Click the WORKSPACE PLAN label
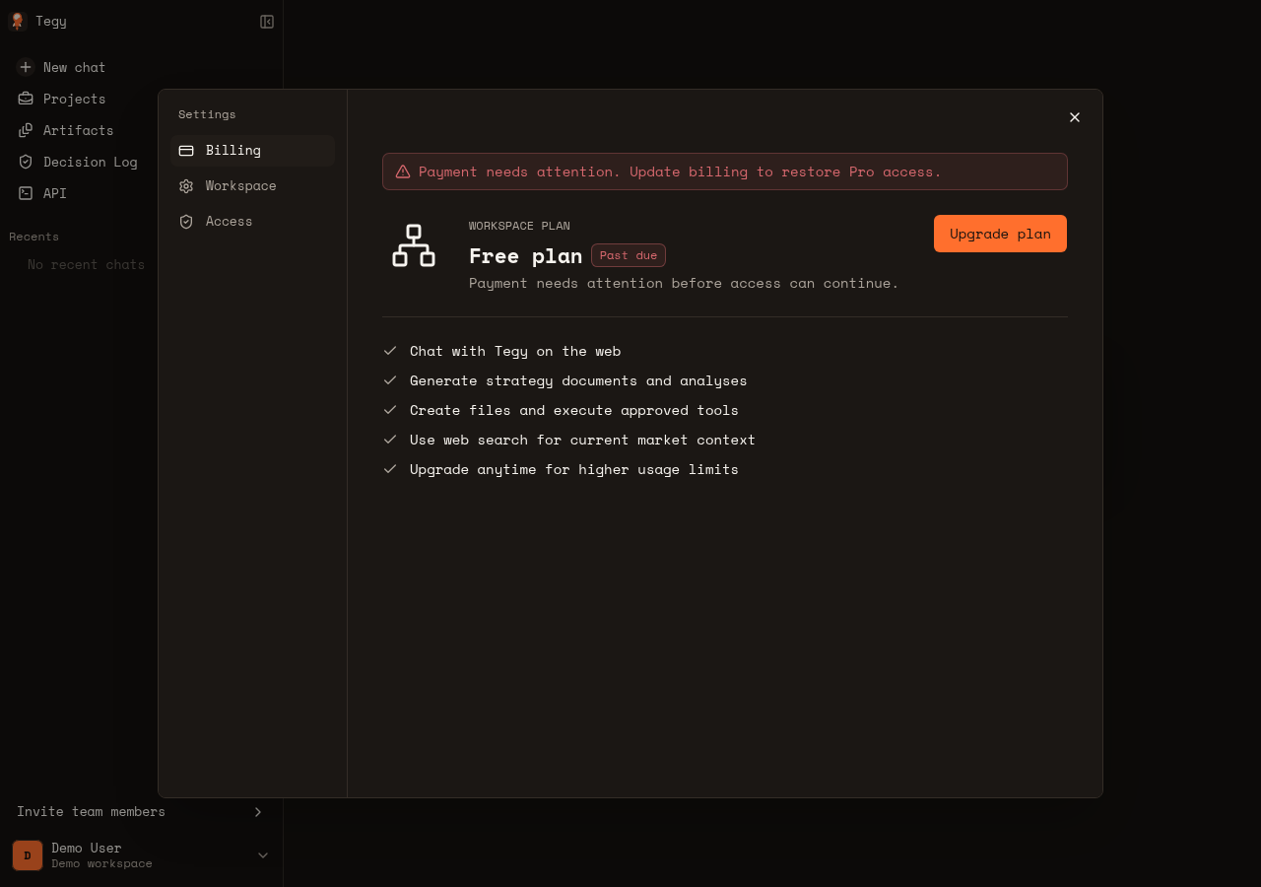 [x=519, y=226]
